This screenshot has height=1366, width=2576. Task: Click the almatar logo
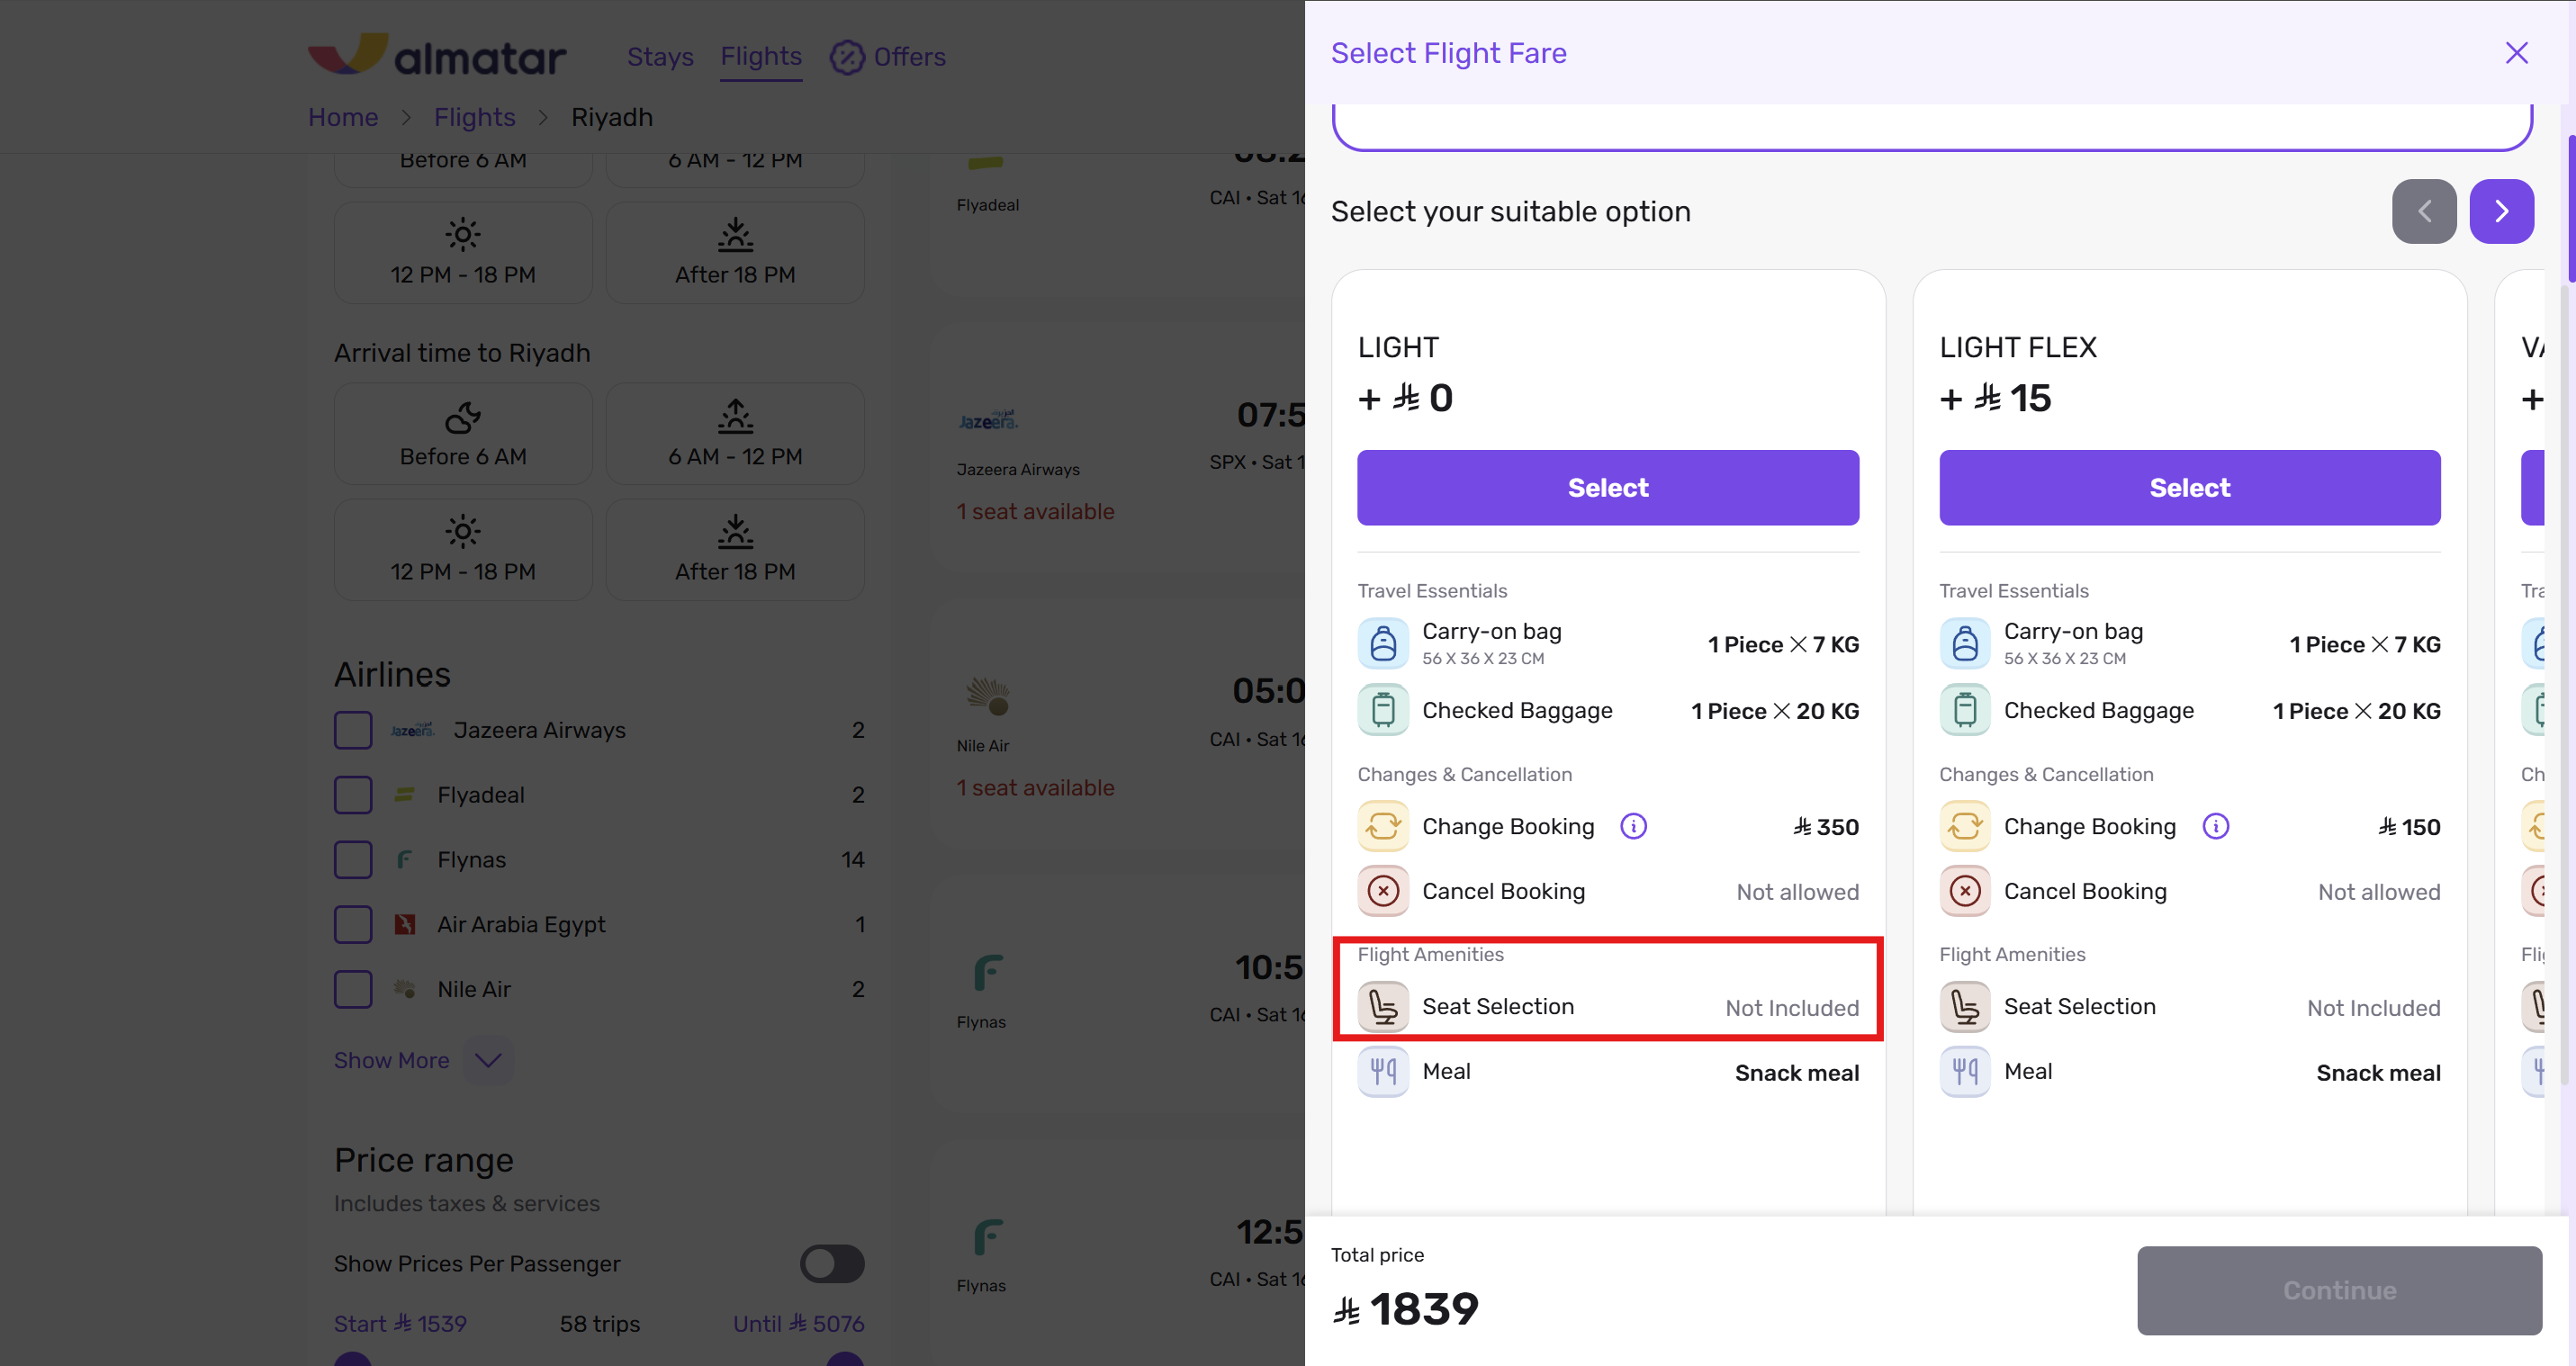point(437,56)
